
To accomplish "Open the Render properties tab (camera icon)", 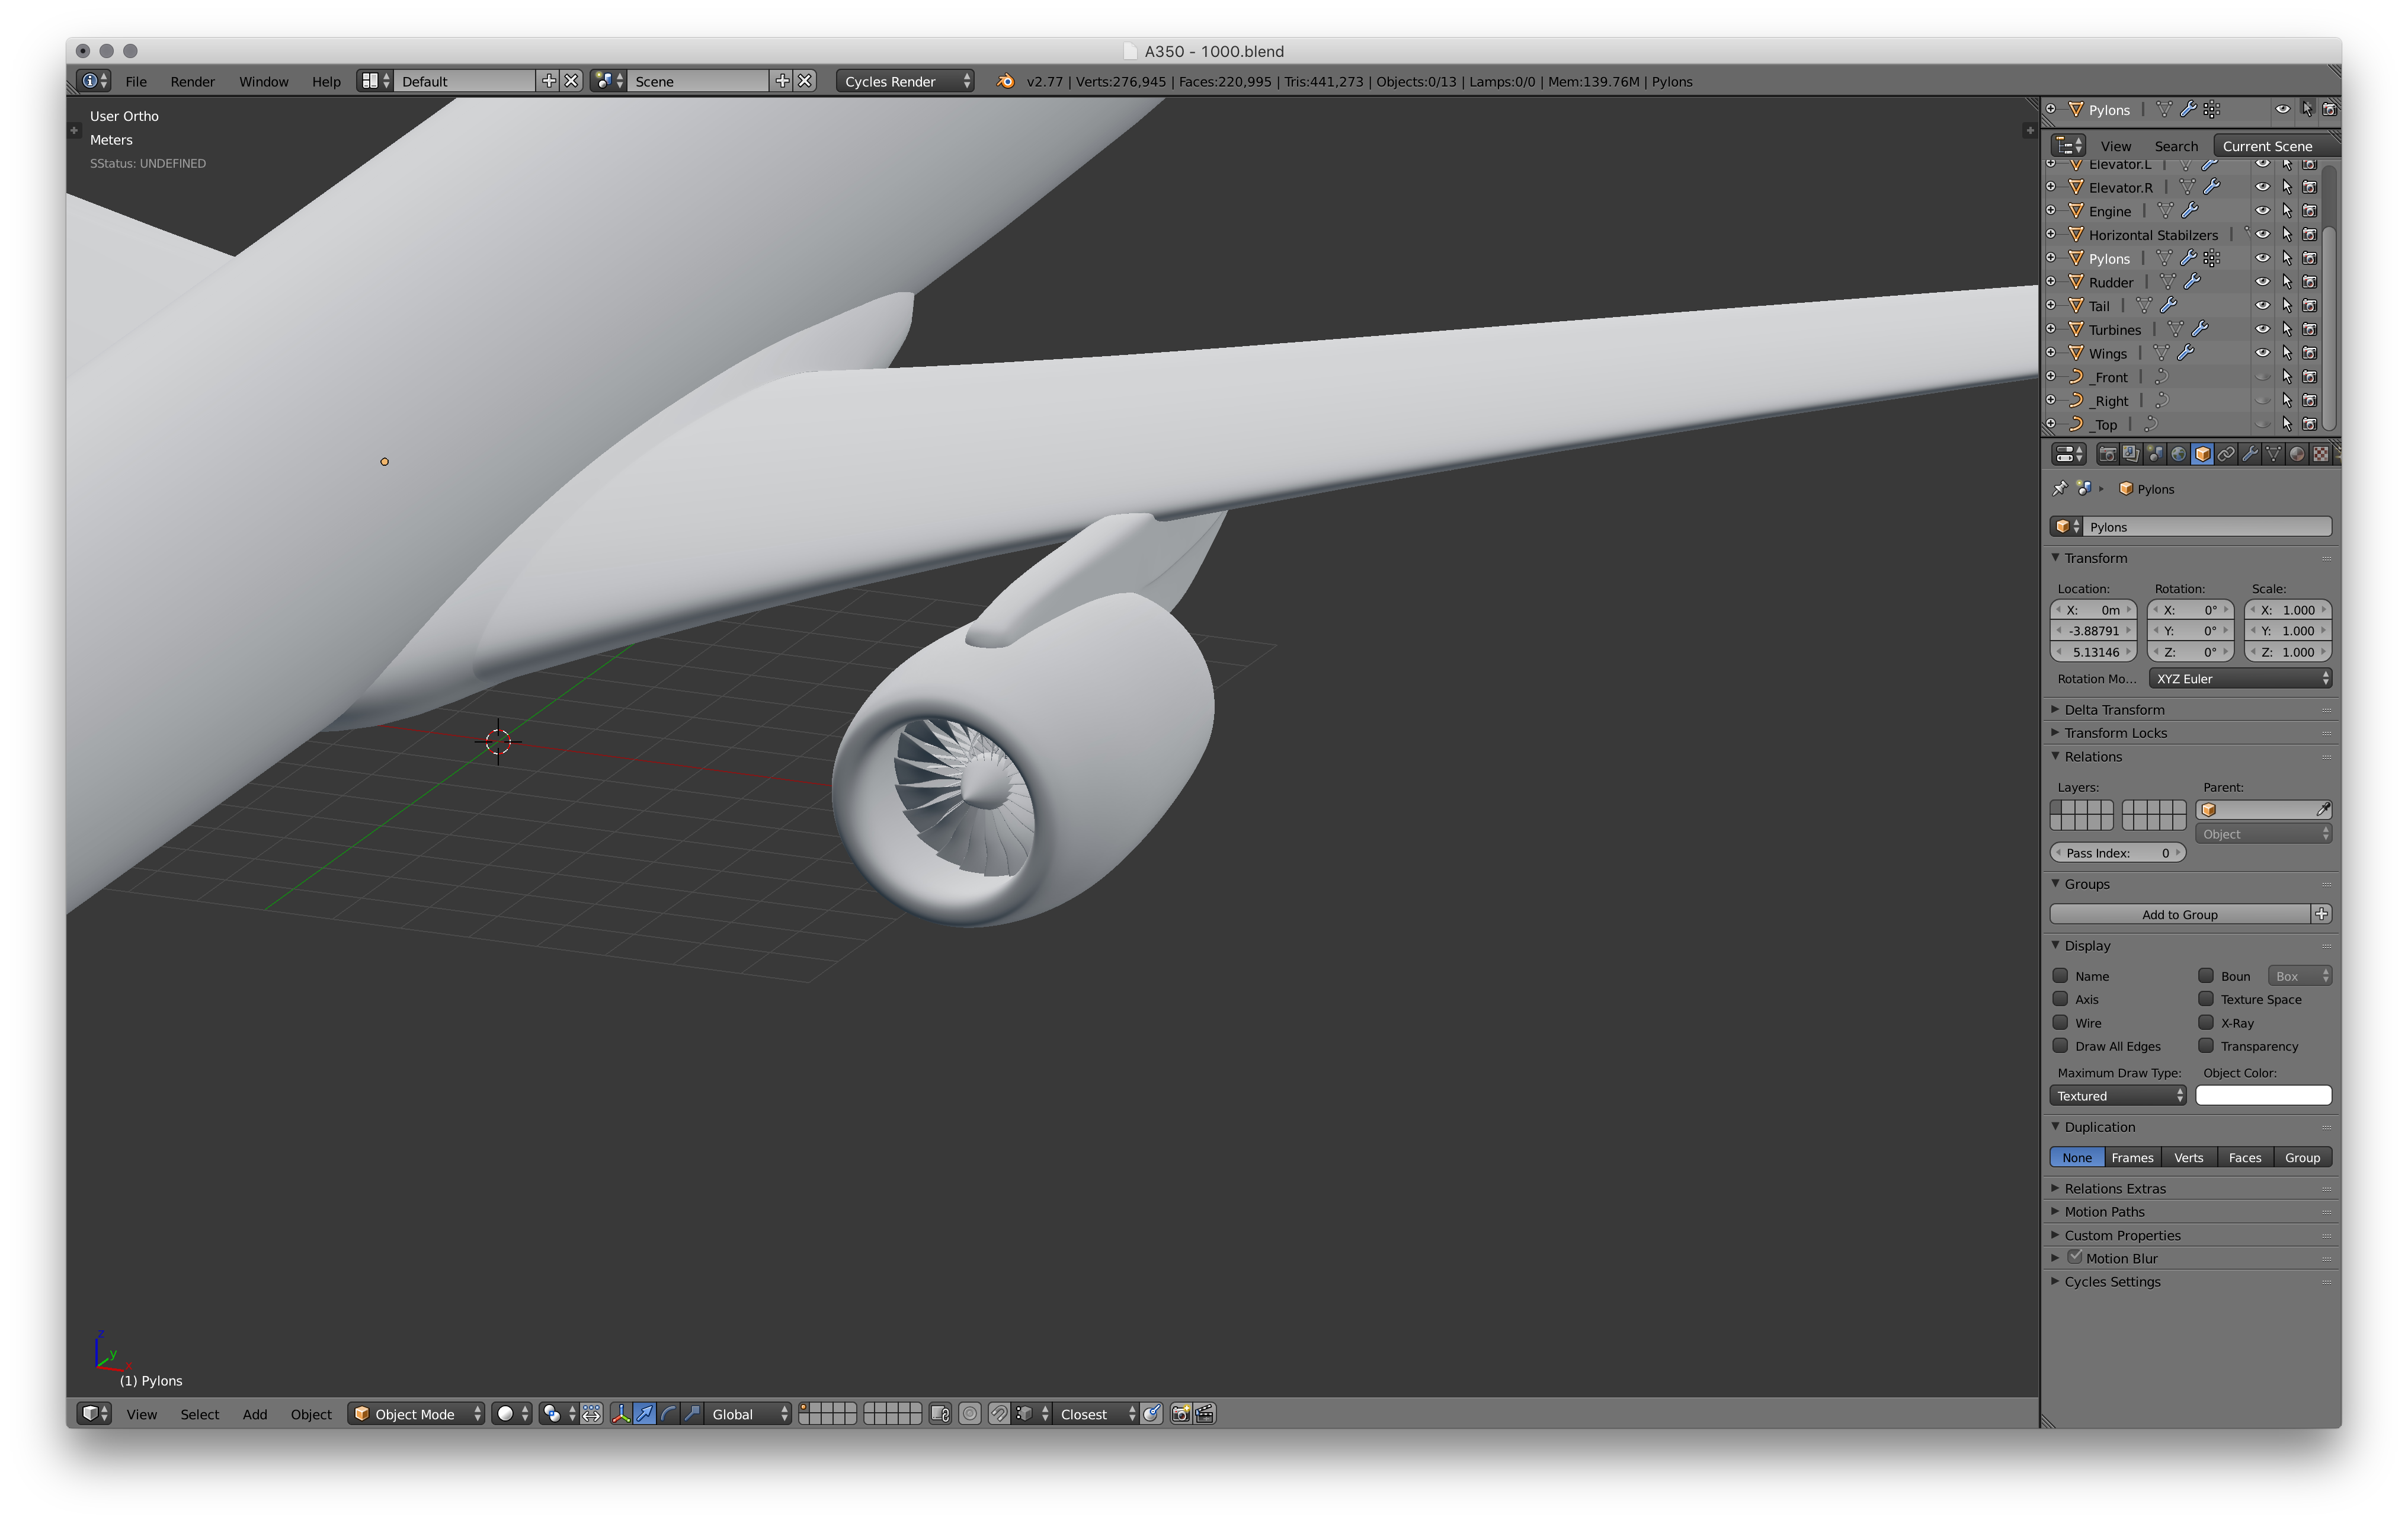I will pos(2109,454).
